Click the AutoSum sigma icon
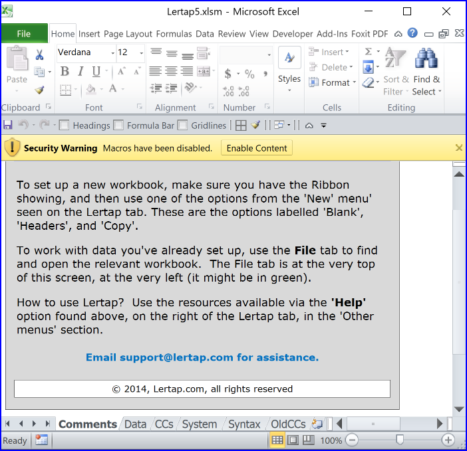The height and width of the screenshot is (451, 467). pos(368,52)
